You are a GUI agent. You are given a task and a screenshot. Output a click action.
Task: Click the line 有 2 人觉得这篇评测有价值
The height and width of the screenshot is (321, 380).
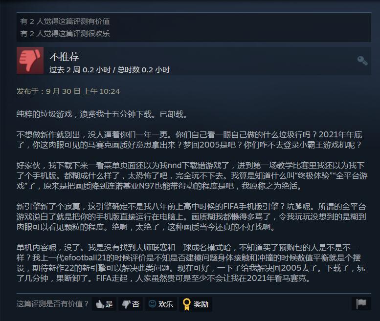point(65,21)
